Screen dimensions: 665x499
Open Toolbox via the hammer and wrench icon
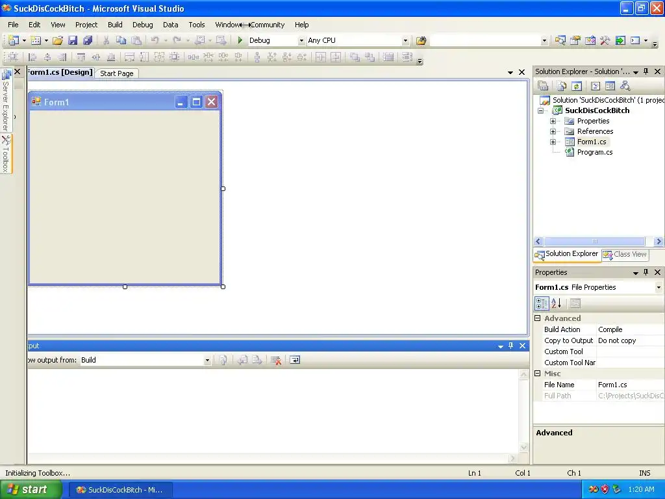605,40
